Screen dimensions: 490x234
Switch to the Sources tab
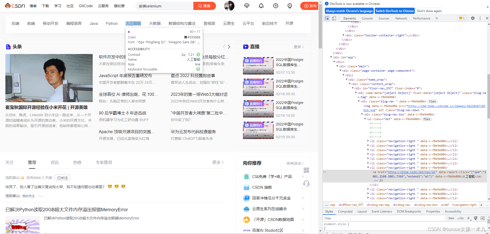pyautogui.click(x=384, y=18)
